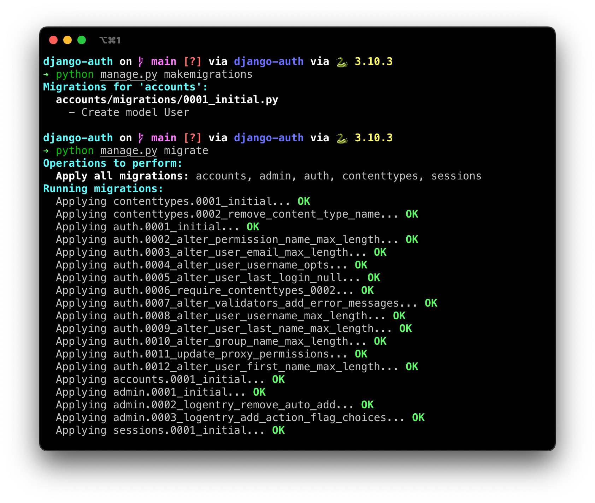The height and width of the screenshot is (503, 595).
Task: Click the git branch symbol in first prompt
Action: [141, 62]
